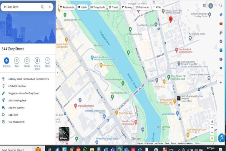Open the Layers map view
Image resolution: width=226 pixels, height=151 pixels.
tap(64, 133)
